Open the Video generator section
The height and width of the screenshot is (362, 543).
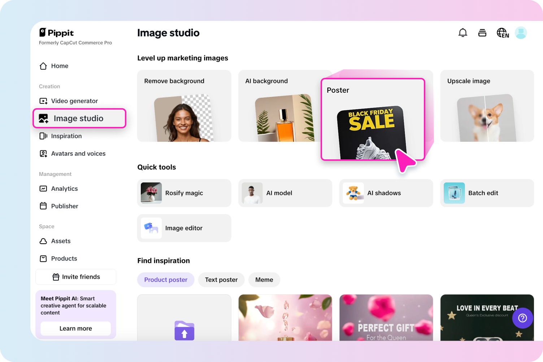point(74,101)
